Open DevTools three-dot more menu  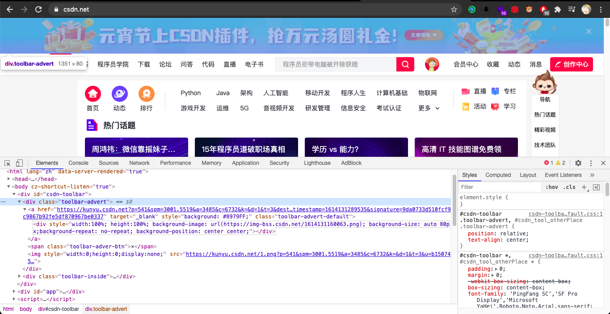(x=591, y=163)
